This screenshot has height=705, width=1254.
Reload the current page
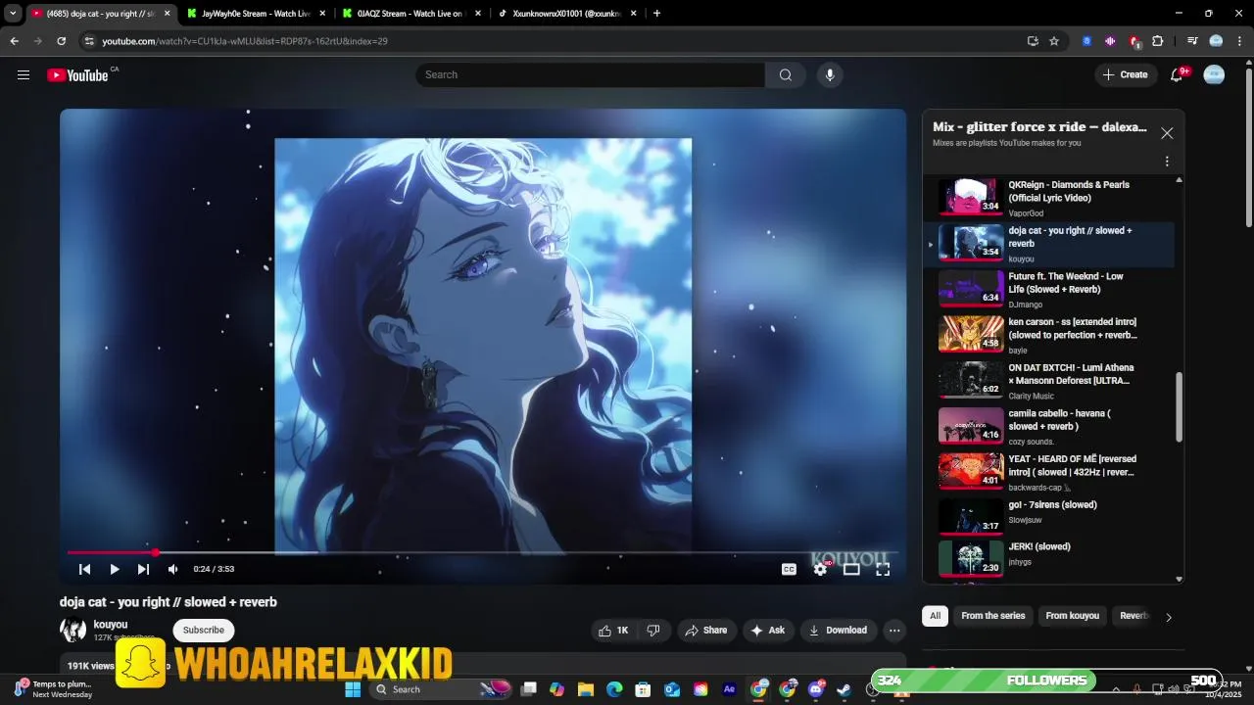(x=61, y=41)
